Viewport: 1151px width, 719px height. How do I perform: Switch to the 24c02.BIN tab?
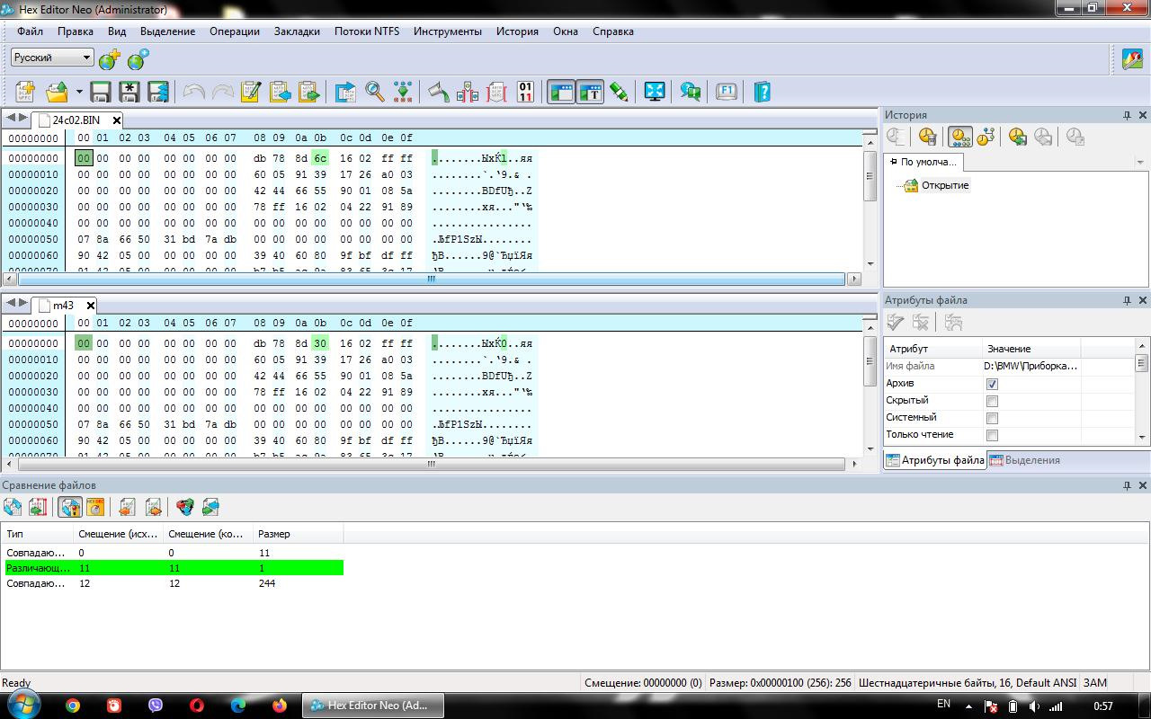click(76, 120)
